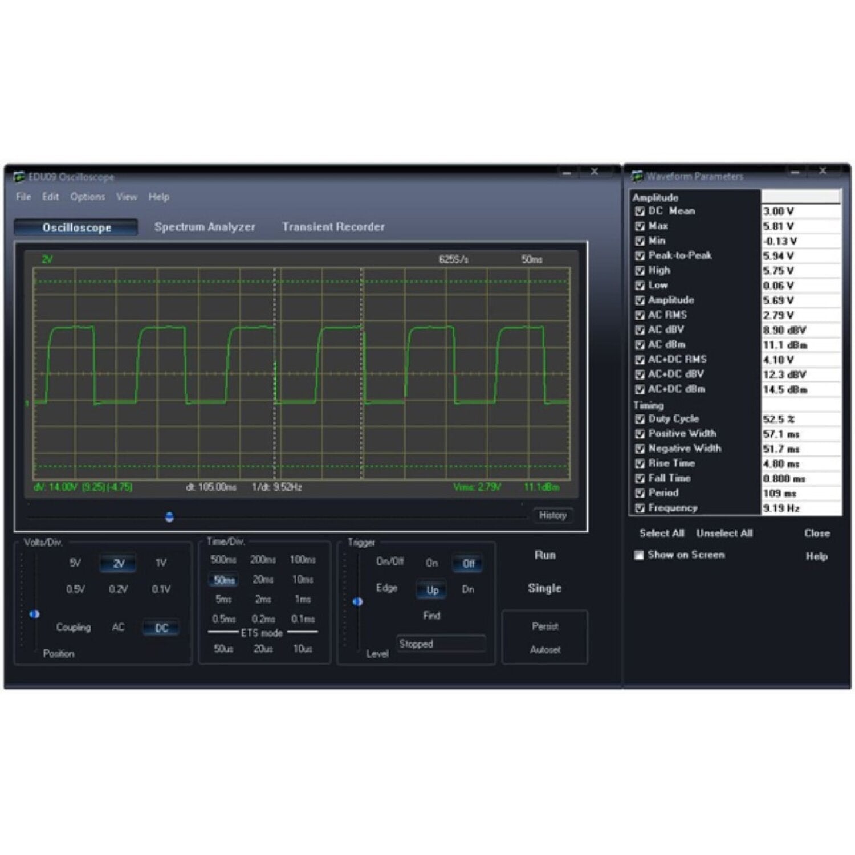Click the EDU09 Oscilloscope title bar icon
The width and height of the screenshot is (855, 855).
20,177
